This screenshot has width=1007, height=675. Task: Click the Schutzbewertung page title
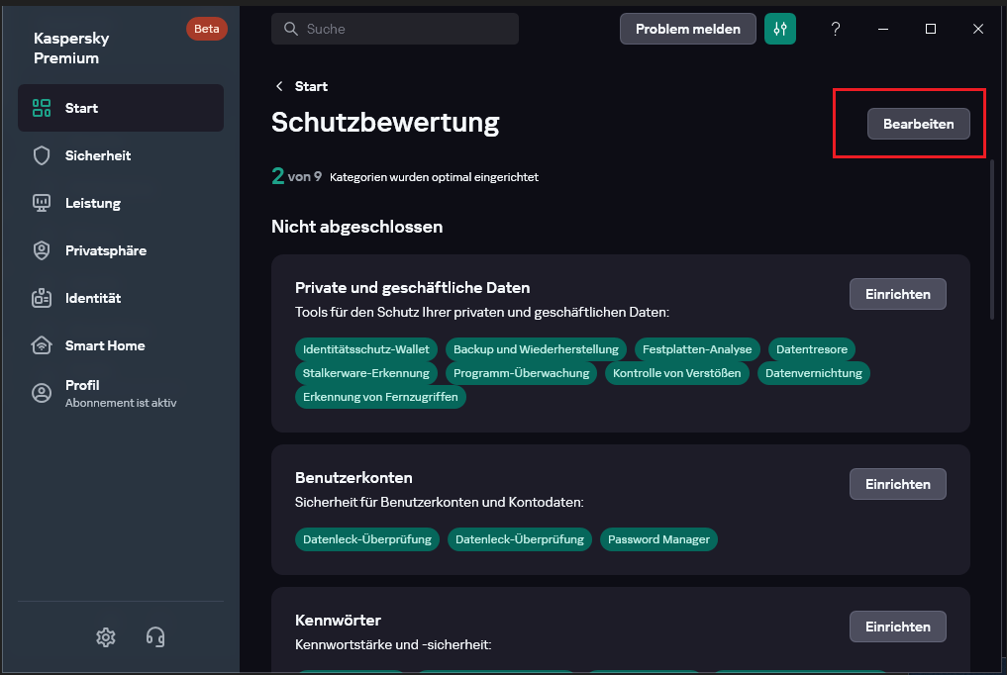point(385,123)
